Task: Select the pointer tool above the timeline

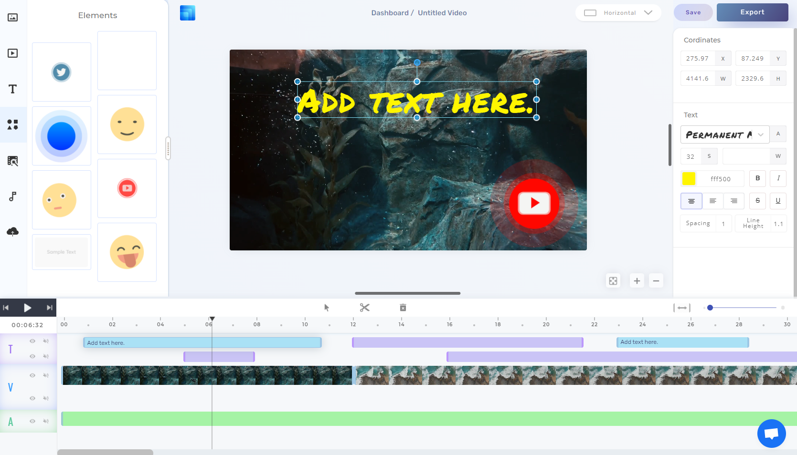Action: tap(327, 308)
